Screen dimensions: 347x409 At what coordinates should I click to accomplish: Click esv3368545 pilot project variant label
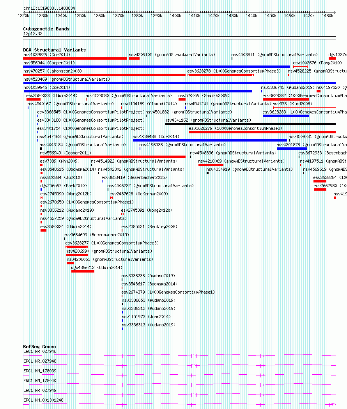(91, 112)
